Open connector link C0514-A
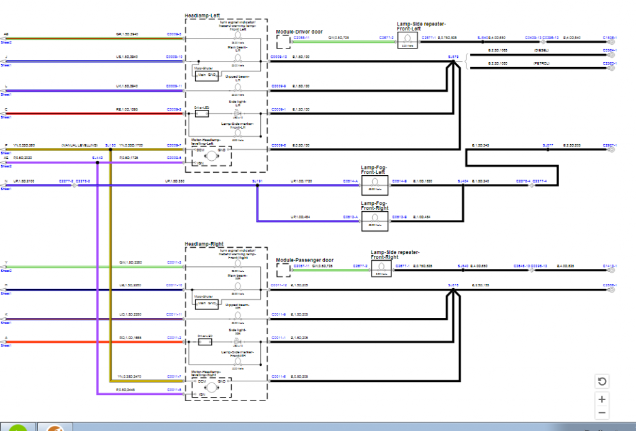The height and width of the screenshot is (431, 636). [x=350, y=181]
